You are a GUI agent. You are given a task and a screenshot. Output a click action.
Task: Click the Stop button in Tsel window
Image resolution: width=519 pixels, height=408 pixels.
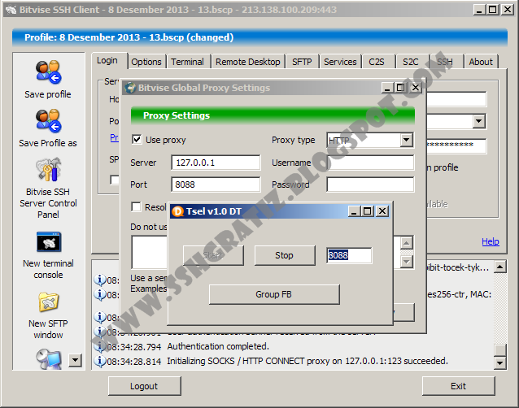(x=285, y=255)
